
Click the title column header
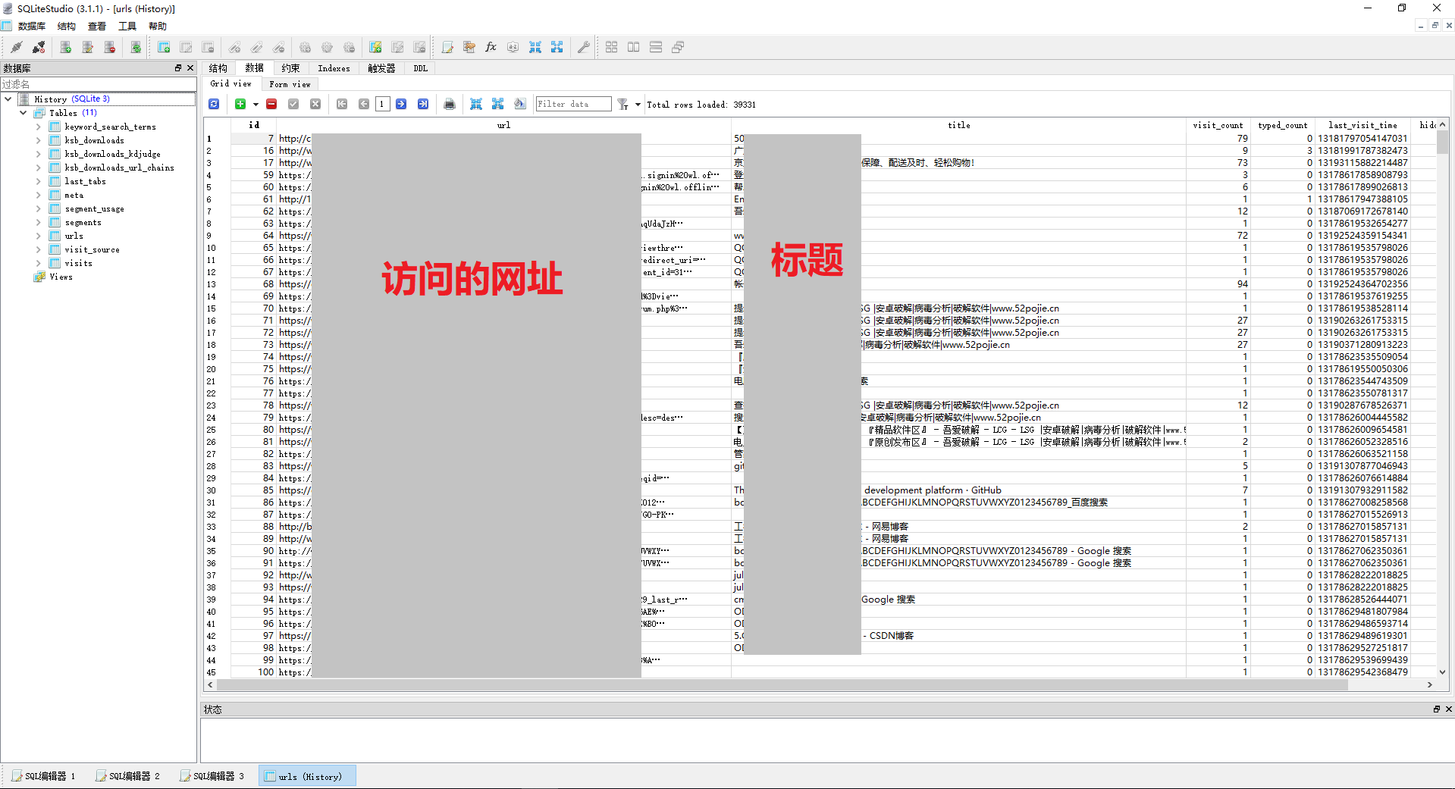pos(958,125)
